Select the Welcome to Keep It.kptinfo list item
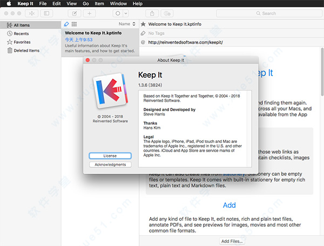Viewport: 324px width, 246px height. pyautogui.click(x=100, y=42)
